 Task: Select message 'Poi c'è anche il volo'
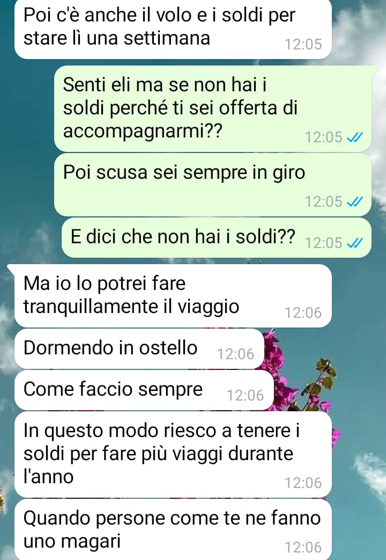[173, 28]
